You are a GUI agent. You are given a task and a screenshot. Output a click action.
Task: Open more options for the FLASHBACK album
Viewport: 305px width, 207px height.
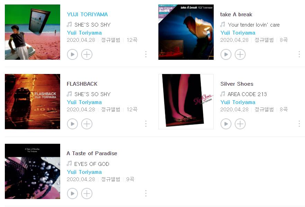click(x=146, y=124)
